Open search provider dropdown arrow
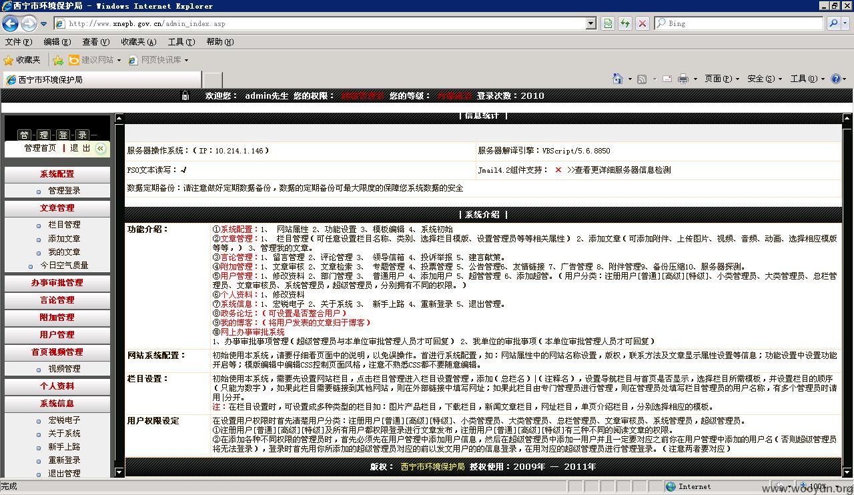Screen dimensions: 854x495 [x=845, y=23]
